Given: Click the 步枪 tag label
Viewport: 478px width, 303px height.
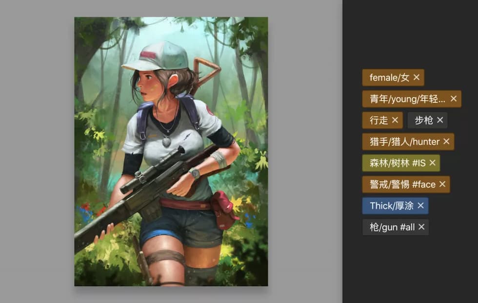Looking at the screenshot, I should [x=424, y=120].
